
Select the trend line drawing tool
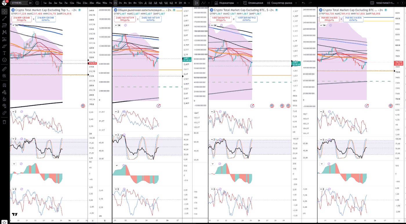tap(4, 18)
